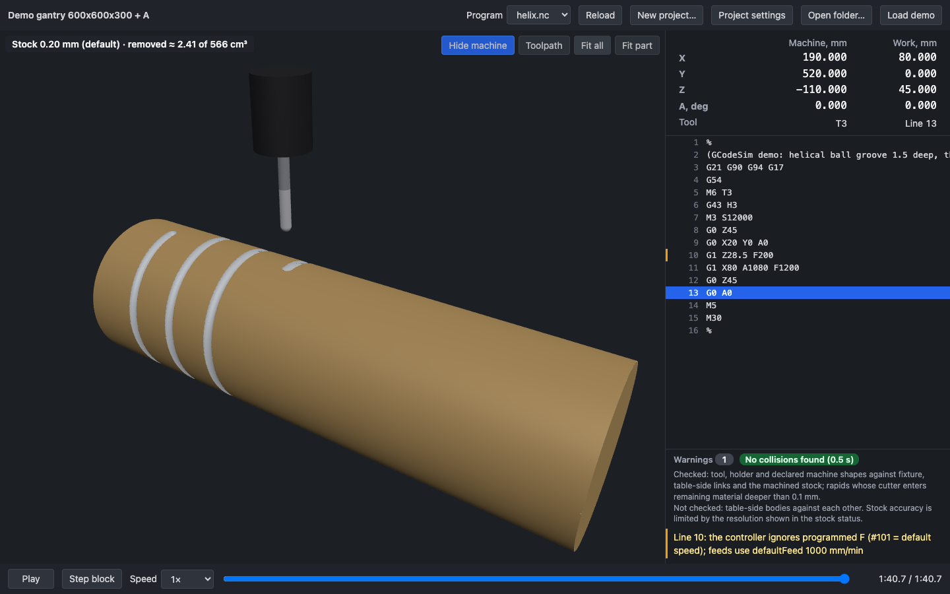Select the highlighted line 13 G0 A0
This screenshot has width=950, height=594.
tap(807, 293)
